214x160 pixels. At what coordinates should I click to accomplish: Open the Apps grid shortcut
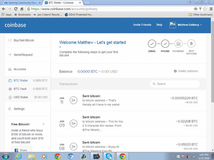coord(6,15)
